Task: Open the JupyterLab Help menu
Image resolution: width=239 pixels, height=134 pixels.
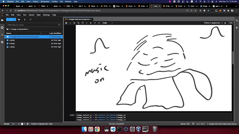Action: (54, 15)
